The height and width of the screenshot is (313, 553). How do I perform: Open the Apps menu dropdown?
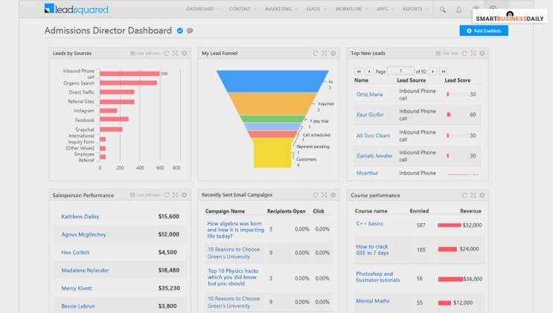(x=384, y=9)
